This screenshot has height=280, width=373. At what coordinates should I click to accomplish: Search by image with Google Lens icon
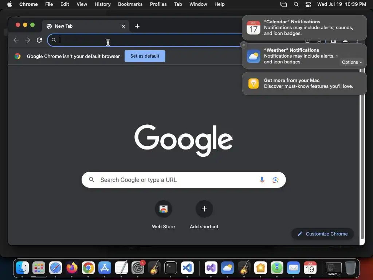(275, 180)
